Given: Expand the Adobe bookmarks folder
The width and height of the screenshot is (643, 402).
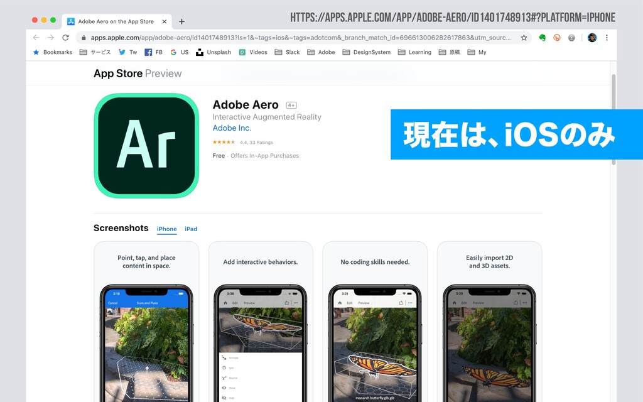Looking at the screenshot, I should (321, 52).
